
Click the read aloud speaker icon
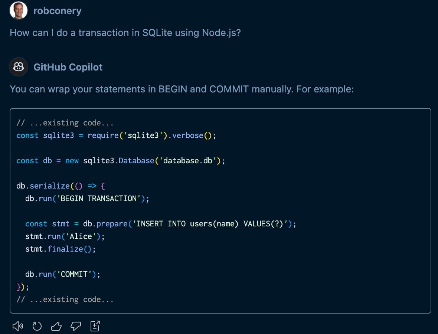click(17, 326)
